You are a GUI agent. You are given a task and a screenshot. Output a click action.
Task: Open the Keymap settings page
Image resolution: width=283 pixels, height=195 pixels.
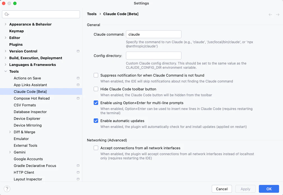[x=17, y=31]
